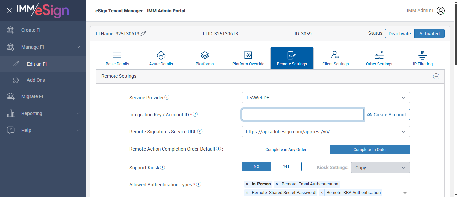The height and width of the screenshot is (197, 458).
Task: Set Support Kiosk to Yes
Action: point(286,166)
